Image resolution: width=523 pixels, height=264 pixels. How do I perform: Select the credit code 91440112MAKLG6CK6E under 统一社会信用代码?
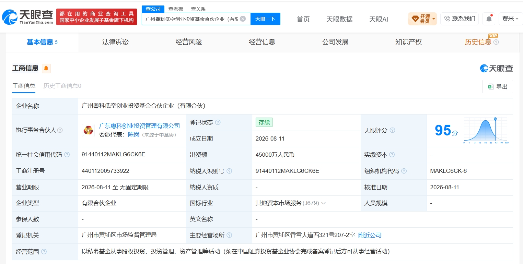click(114, 155)
